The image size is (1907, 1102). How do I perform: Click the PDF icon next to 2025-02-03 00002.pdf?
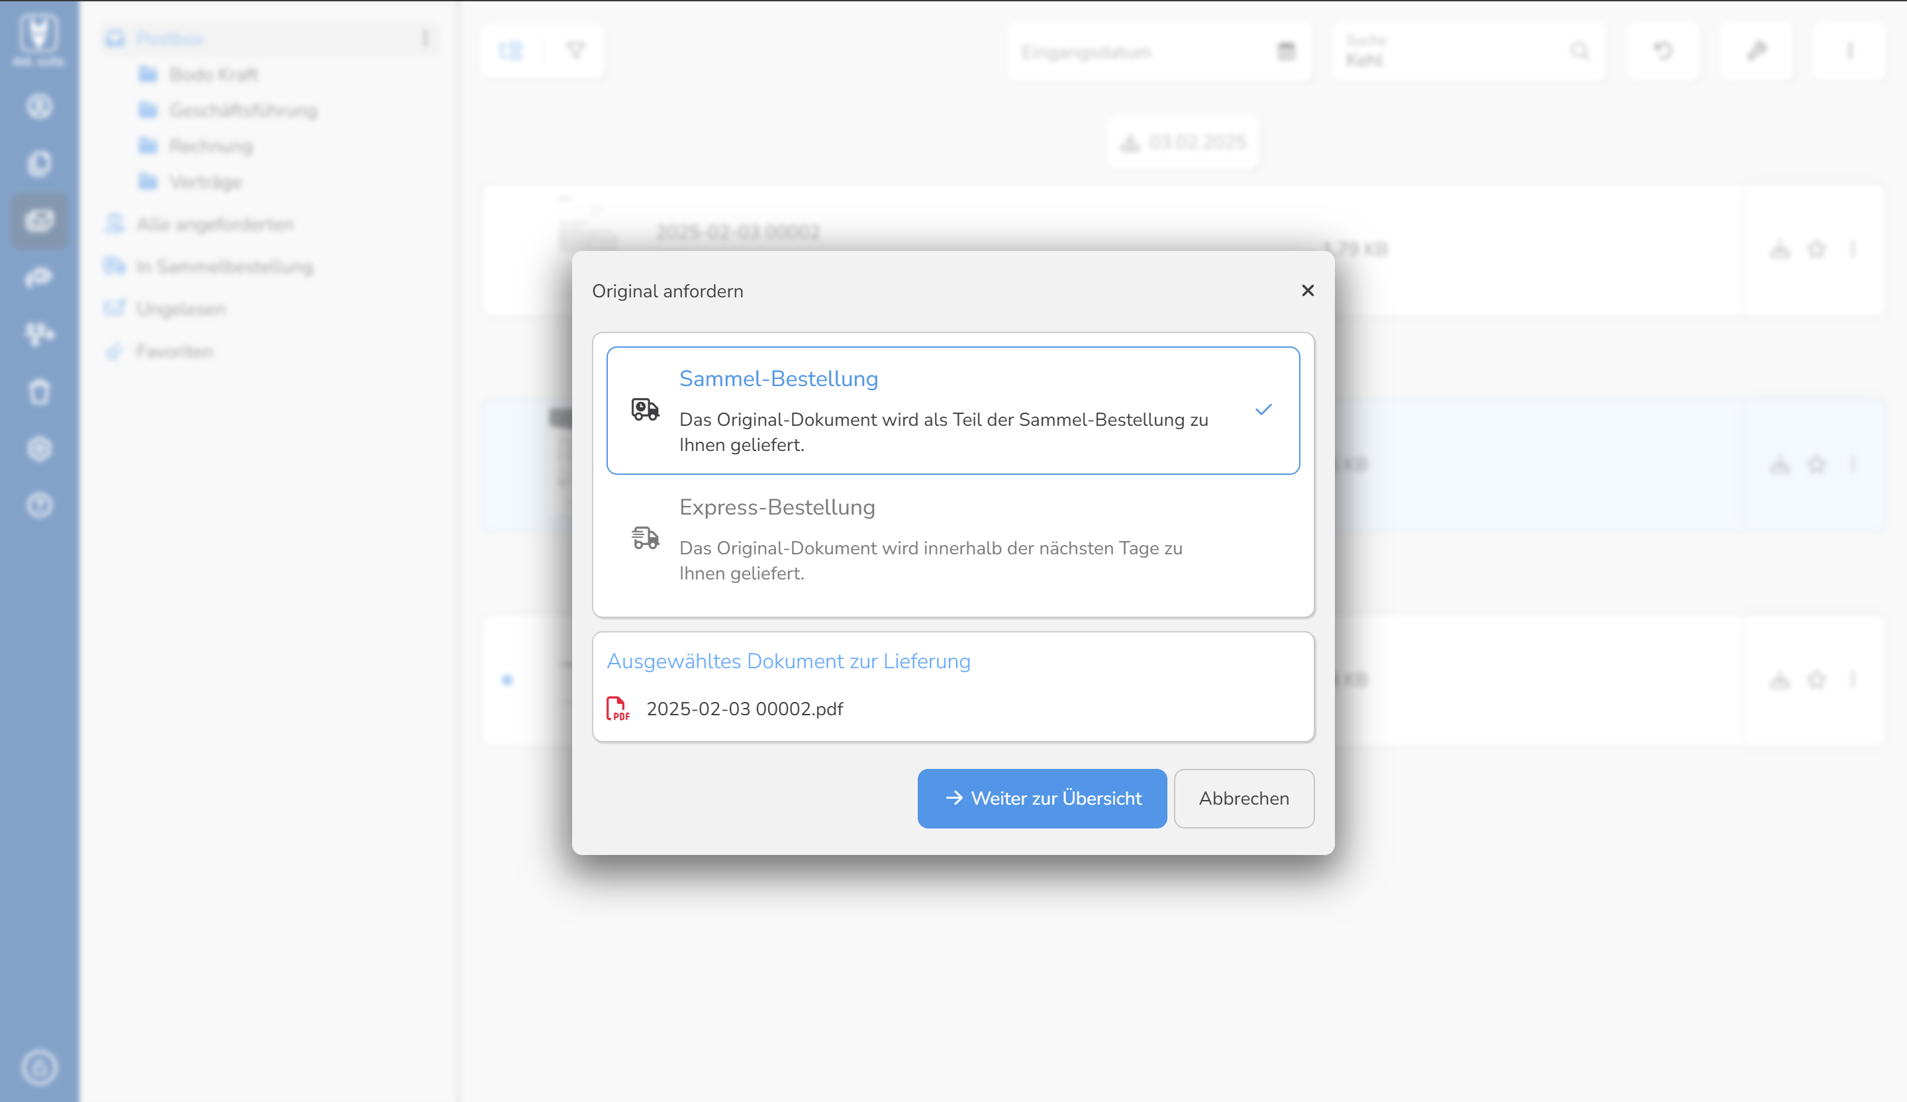click(618, 707)
